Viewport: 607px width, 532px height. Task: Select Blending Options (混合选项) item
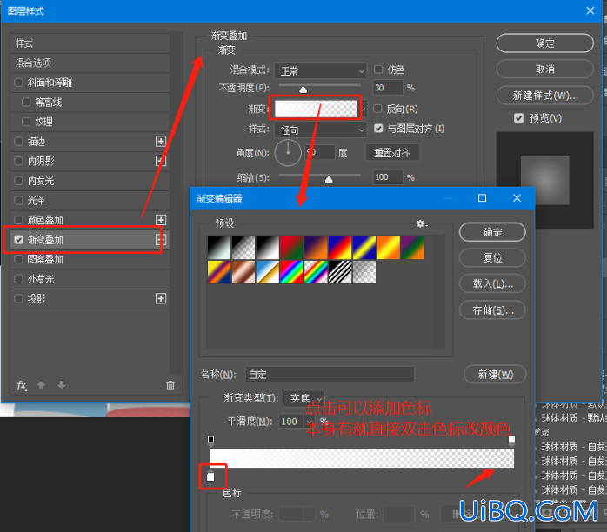pyautogui.click(x=90, y=63)
